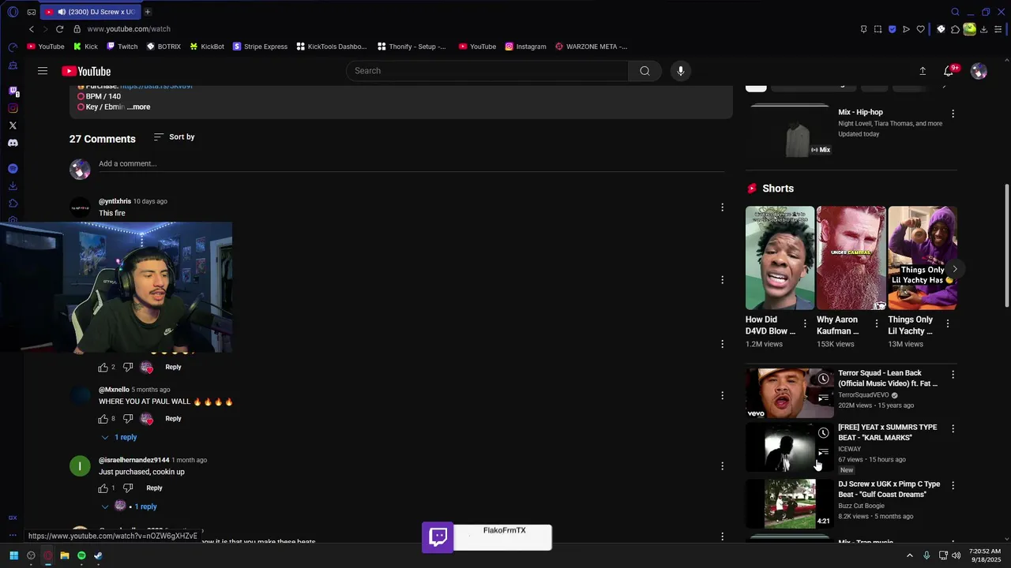The height and width of the screenshot is (568, 1011).
Task: Expand the description with ...more
Action: tap(139, 107)
